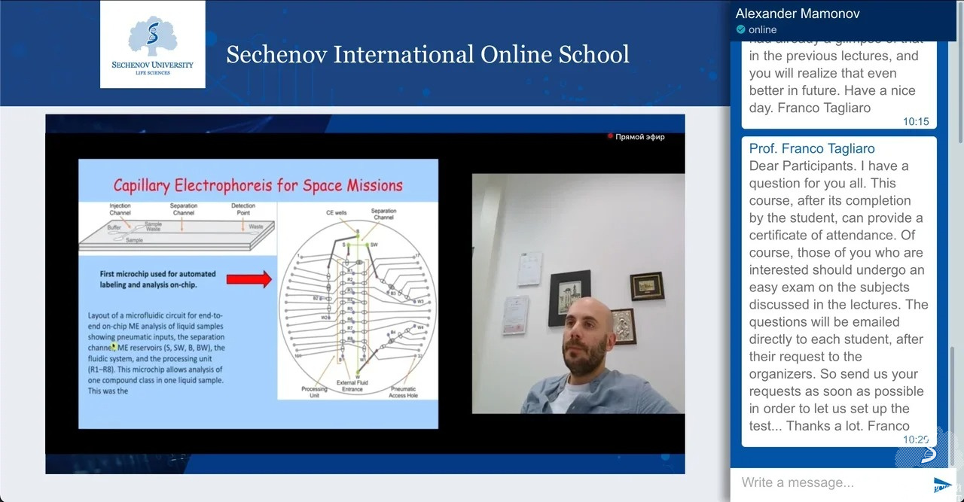Click the red arrow on the slide
The height and width of the screenshot is (502, 964).
pos(249,280)
